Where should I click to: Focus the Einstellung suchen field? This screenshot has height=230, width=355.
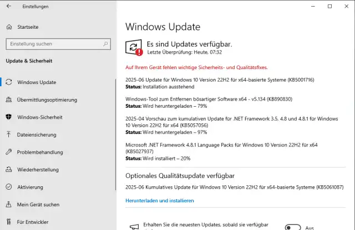pos(58,44)
